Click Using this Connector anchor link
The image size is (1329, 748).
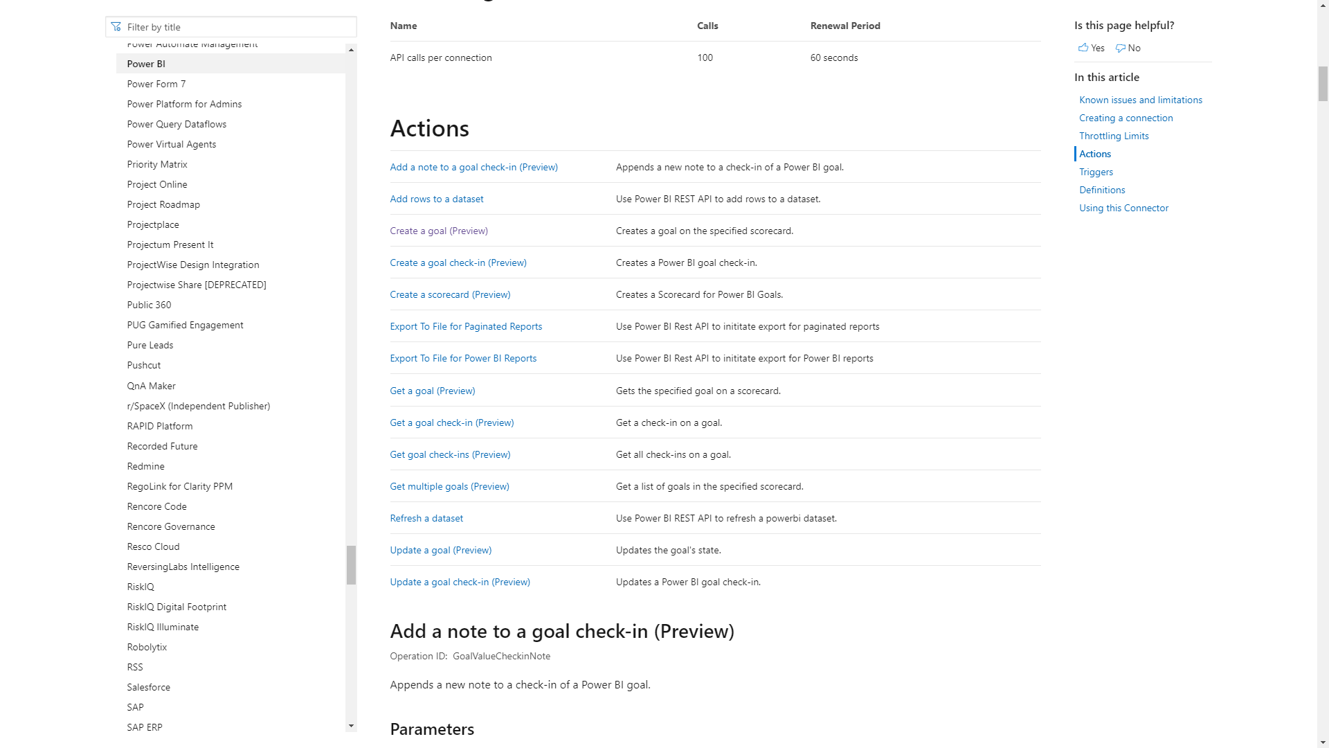(1123, 206)
